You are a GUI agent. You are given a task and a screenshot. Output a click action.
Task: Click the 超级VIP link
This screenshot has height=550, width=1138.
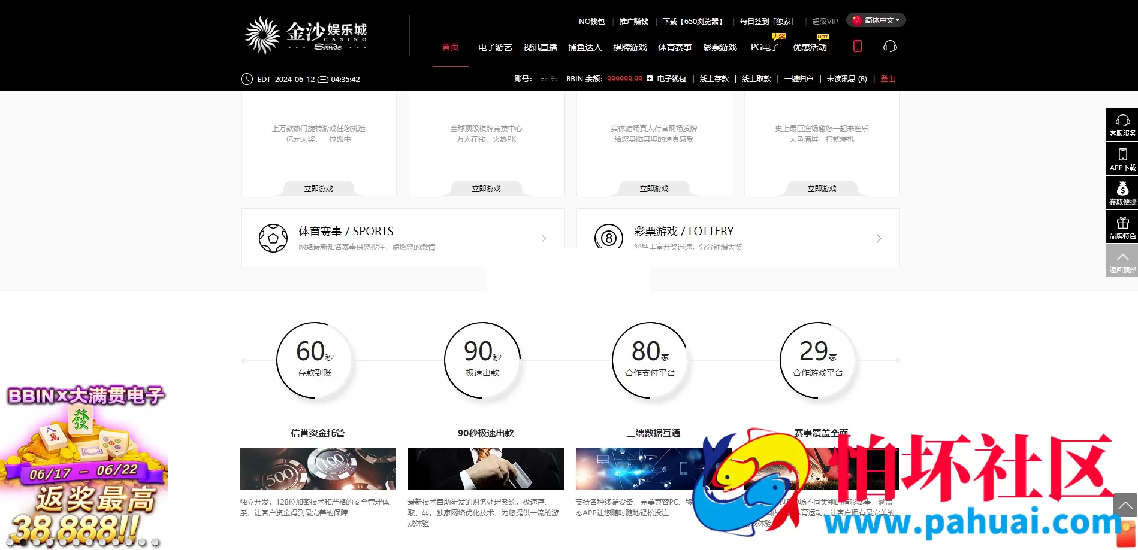click(x=825, y=22)
